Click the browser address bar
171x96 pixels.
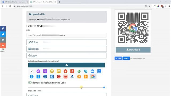(x=79, y=6)
